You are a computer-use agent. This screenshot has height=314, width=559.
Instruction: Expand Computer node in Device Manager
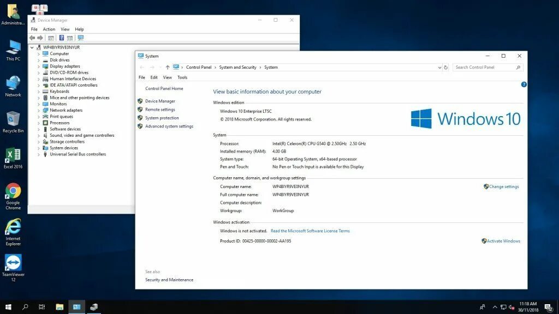coord(39,54)
